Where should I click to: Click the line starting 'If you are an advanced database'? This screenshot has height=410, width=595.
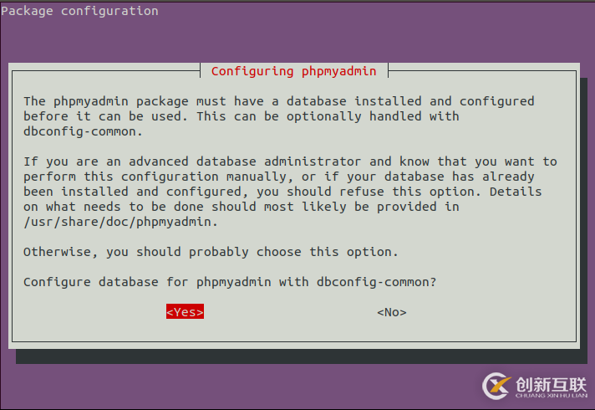coord(290,161)
